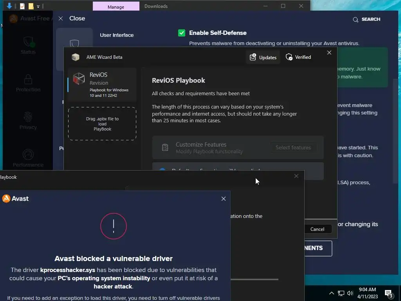Toggle the Enable Self-Defense checkbox
The height and width of the screenshot is (301, 401).
(182, 33)
